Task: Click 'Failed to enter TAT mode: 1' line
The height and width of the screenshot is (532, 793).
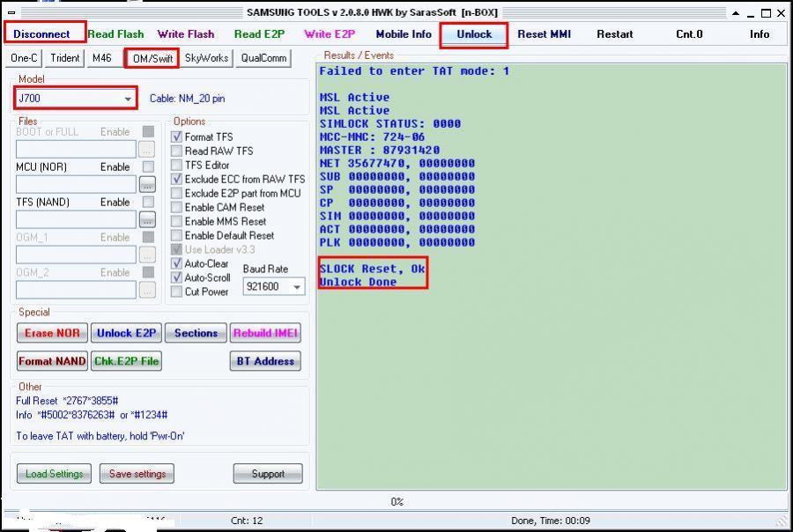Action: [414, 71]
